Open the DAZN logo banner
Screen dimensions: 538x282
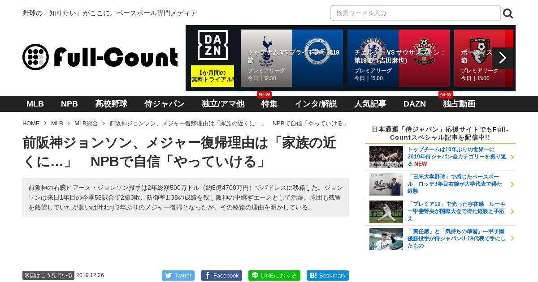pos(213,45)
